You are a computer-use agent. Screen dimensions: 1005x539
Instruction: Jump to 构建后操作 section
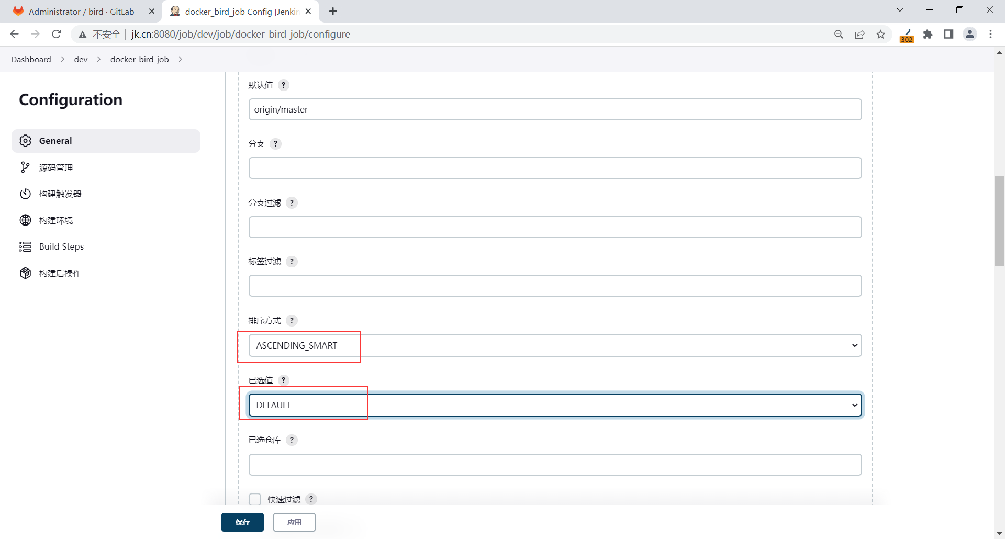[x=106, y=273]
